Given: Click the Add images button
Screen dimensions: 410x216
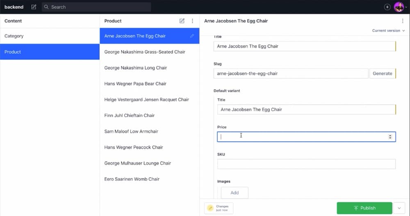Looking at the screenshot, I should tap(235, 193).
